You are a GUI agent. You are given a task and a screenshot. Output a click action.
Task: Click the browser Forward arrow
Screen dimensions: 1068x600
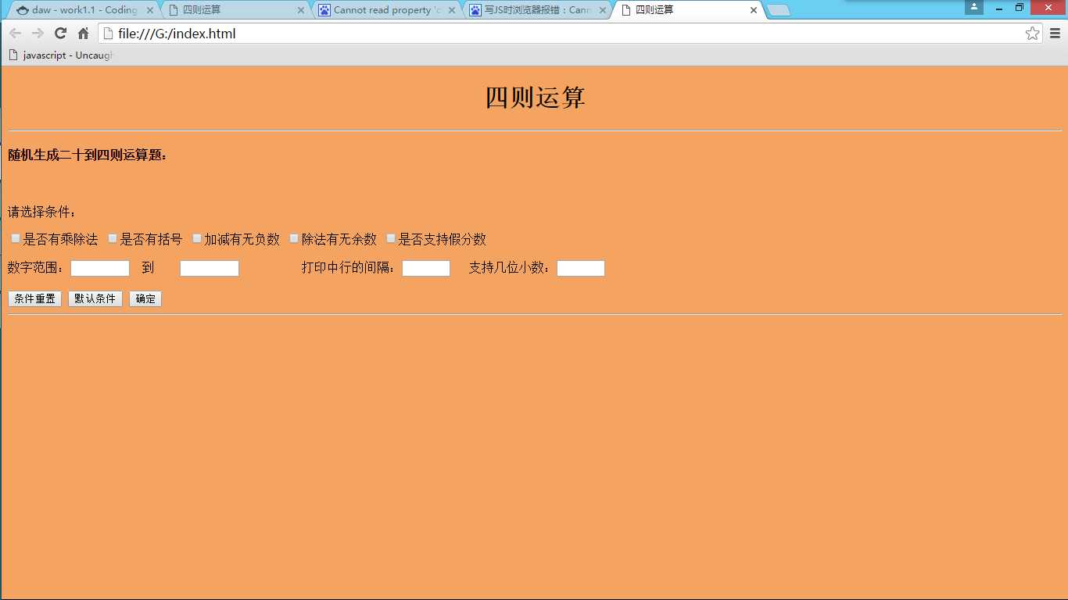tap(38, 34)
